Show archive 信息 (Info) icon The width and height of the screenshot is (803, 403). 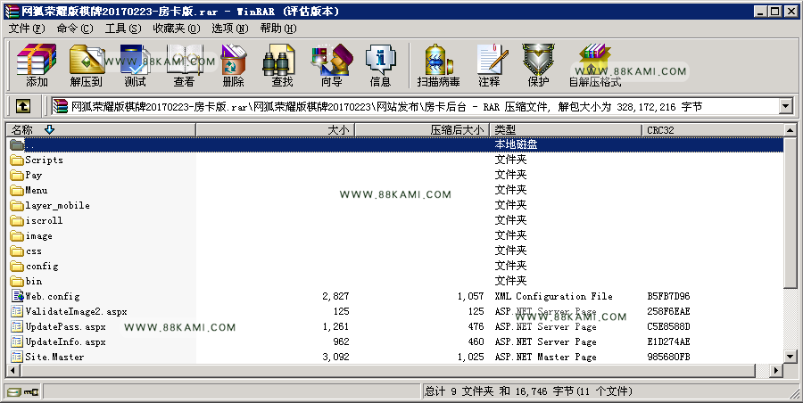[x=380, y=65]
